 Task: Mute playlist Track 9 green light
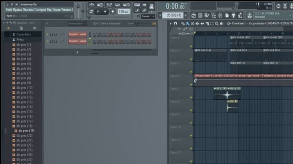coord(191,123)
